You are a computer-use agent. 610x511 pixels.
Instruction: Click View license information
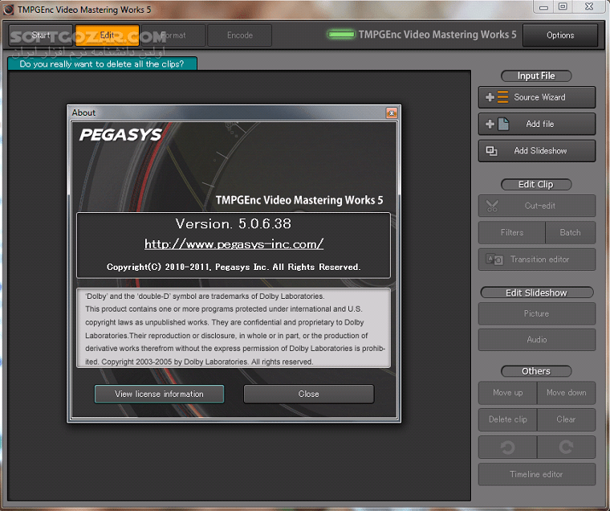(x=159, y=394)
